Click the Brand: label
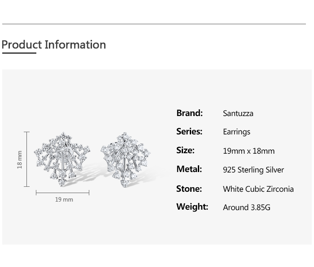This screenshot has height=267, width=314. pos(189,113)
